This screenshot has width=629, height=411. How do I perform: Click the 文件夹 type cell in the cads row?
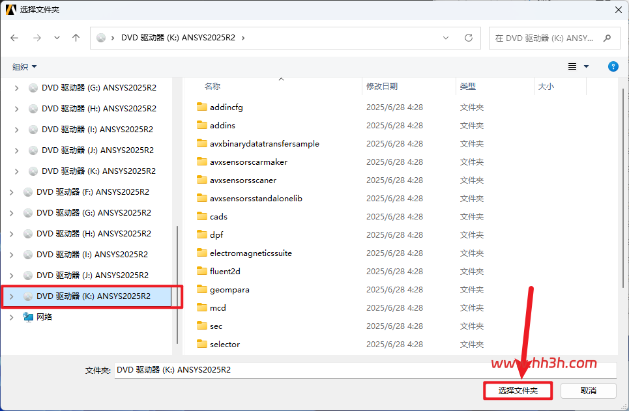(x=472, y=216)
